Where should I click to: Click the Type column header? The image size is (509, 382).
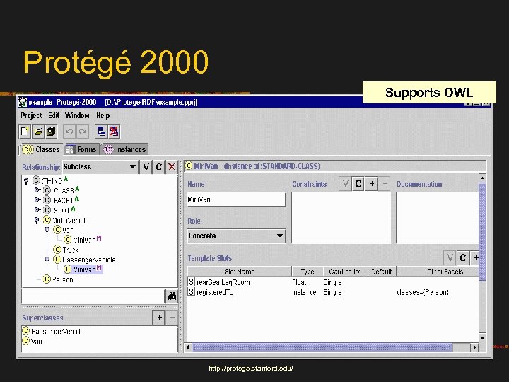click(x=308, y=272)
